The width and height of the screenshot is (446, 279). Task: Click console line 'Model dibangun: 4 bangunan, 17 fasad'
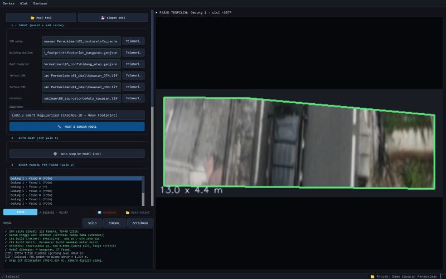[x=38, y=249]
